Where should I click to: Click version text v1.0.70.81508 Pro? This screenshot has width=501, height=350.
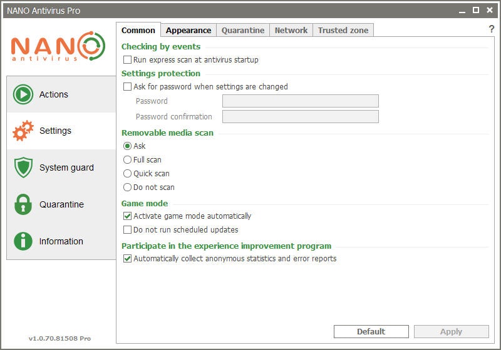click(x=59, y=339)
